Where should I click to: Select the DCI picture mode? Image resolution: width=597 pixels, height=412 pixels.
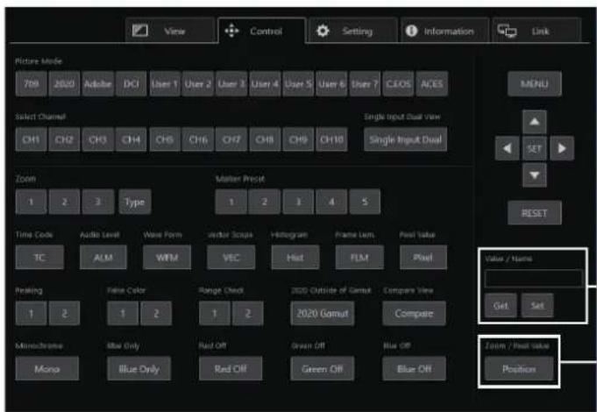click(131, 84)
